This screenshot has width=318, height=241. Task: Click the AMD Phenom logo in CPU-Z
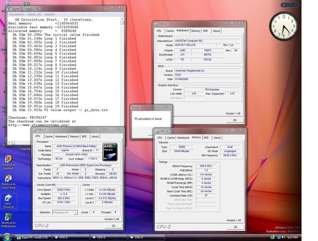110,152
